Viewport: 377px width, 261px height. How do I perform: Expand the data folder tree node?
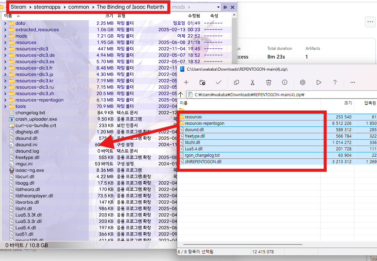pyautogui.click(x=5, y=23)
